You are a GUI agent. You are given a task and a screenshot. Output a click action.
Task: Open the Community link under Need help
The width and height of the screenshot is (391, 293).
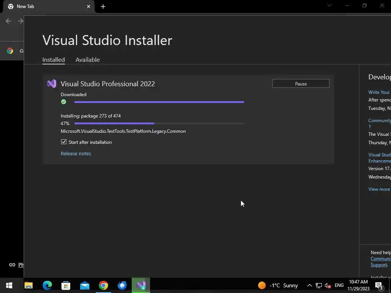pyautogui.click(x=381, y=259)
